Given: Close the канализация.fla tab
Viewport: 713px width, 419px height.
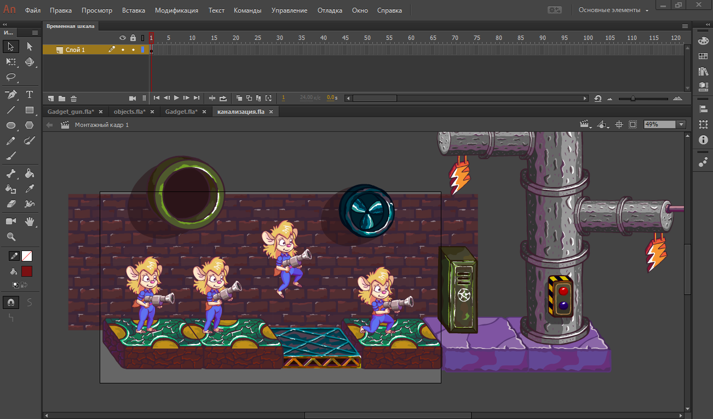Looking at the screenshot, I should pyautogui.click(x=271, y=112).
